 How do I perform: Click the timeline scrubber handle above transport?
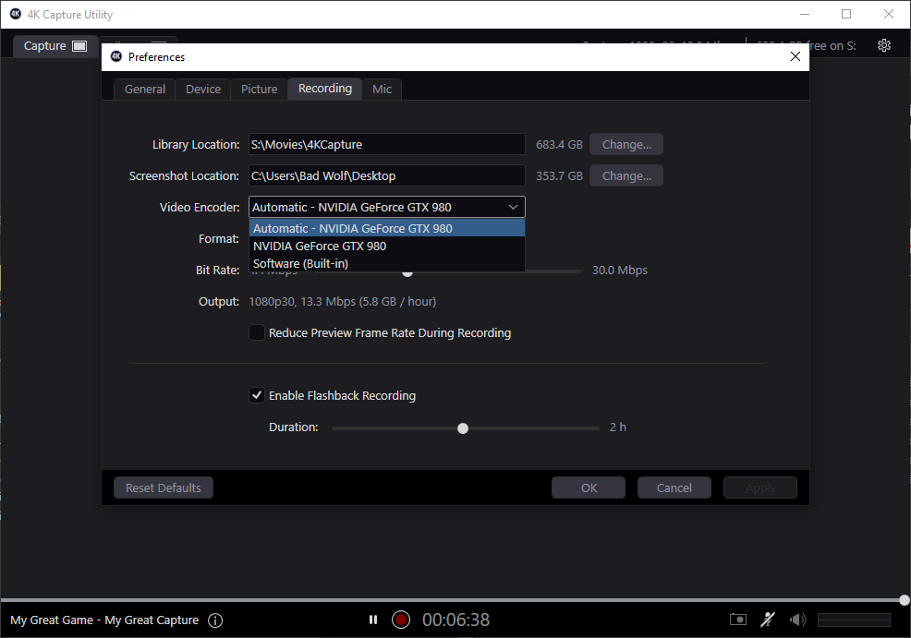click(x=904, y=600)
